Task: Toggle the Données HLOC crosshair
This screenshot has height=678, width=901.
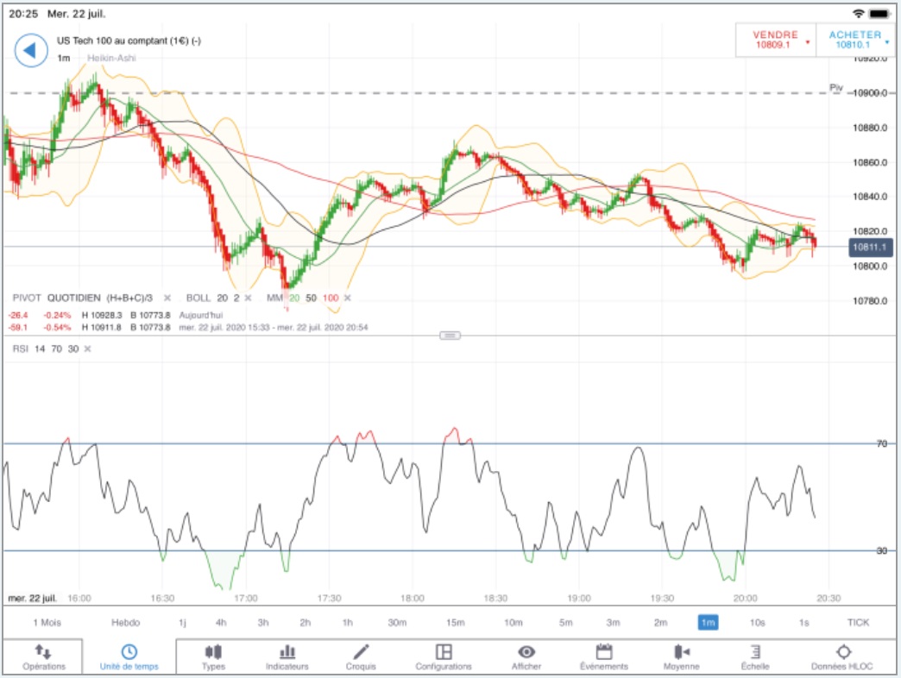Action: [x=843, y=651]
